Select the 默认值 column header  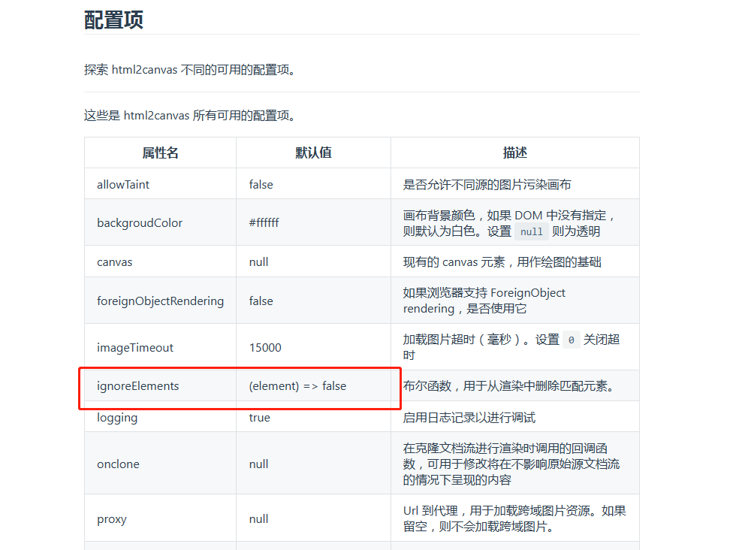click(313, 153)
